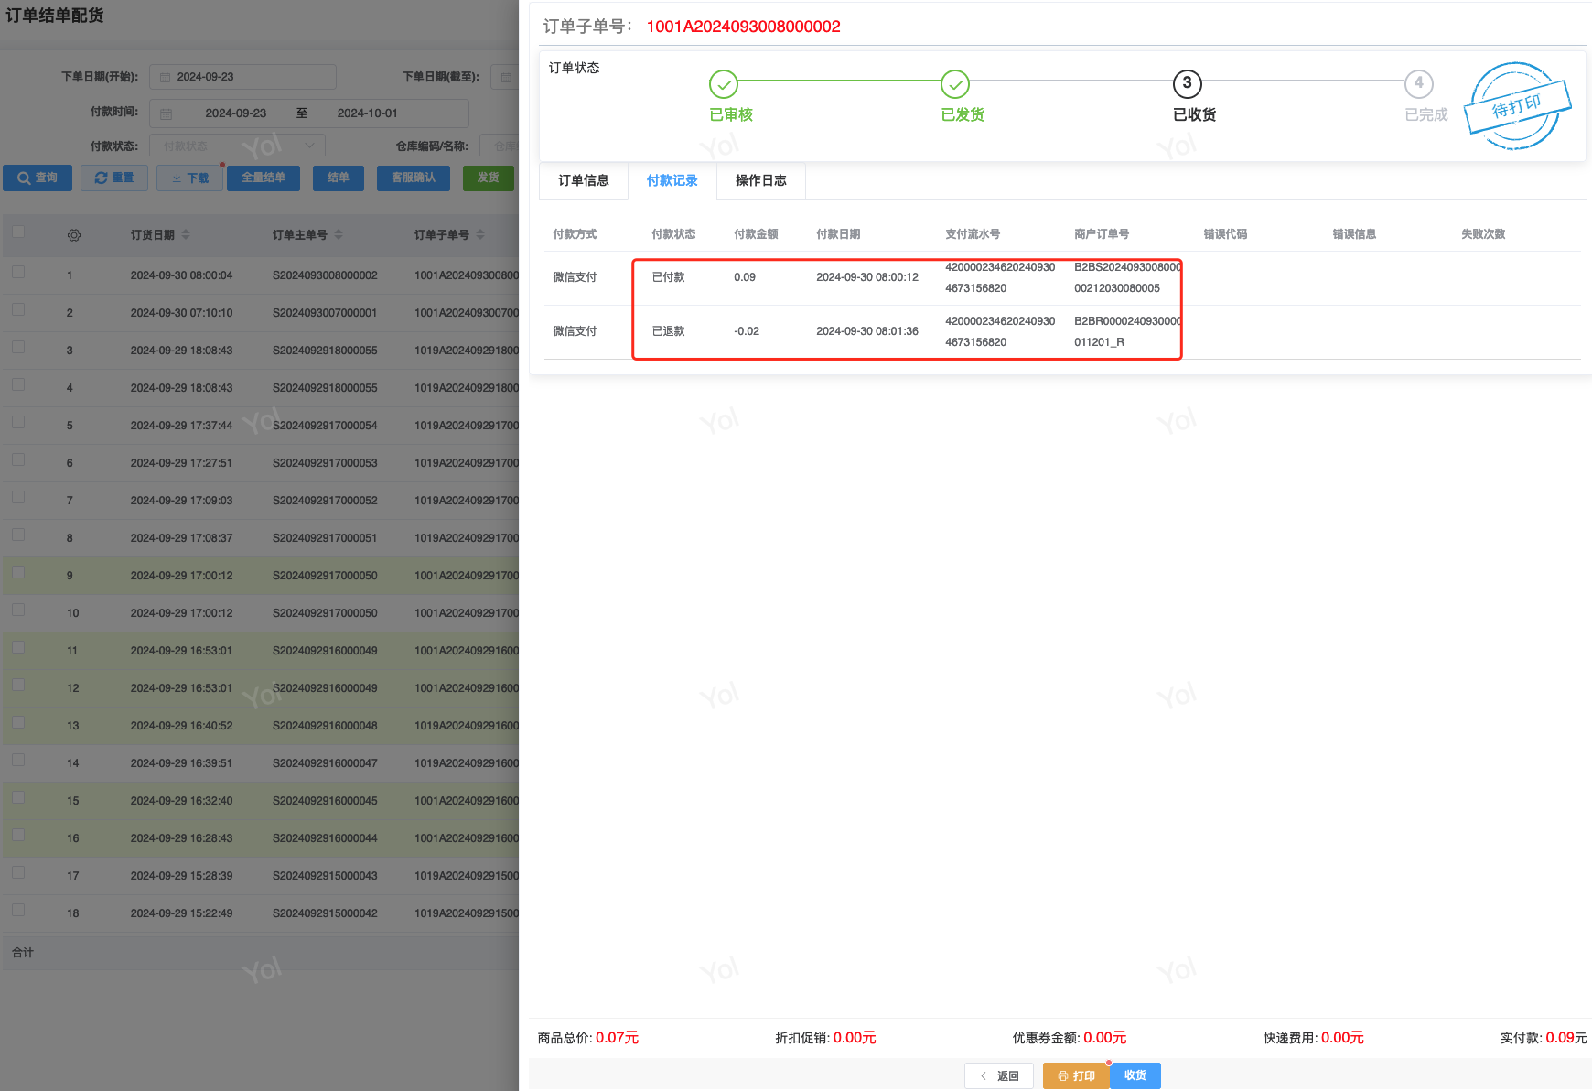Switch to the 订单信息 tab
This screenshot has height=1091, width=1592.
coord(584,180)
